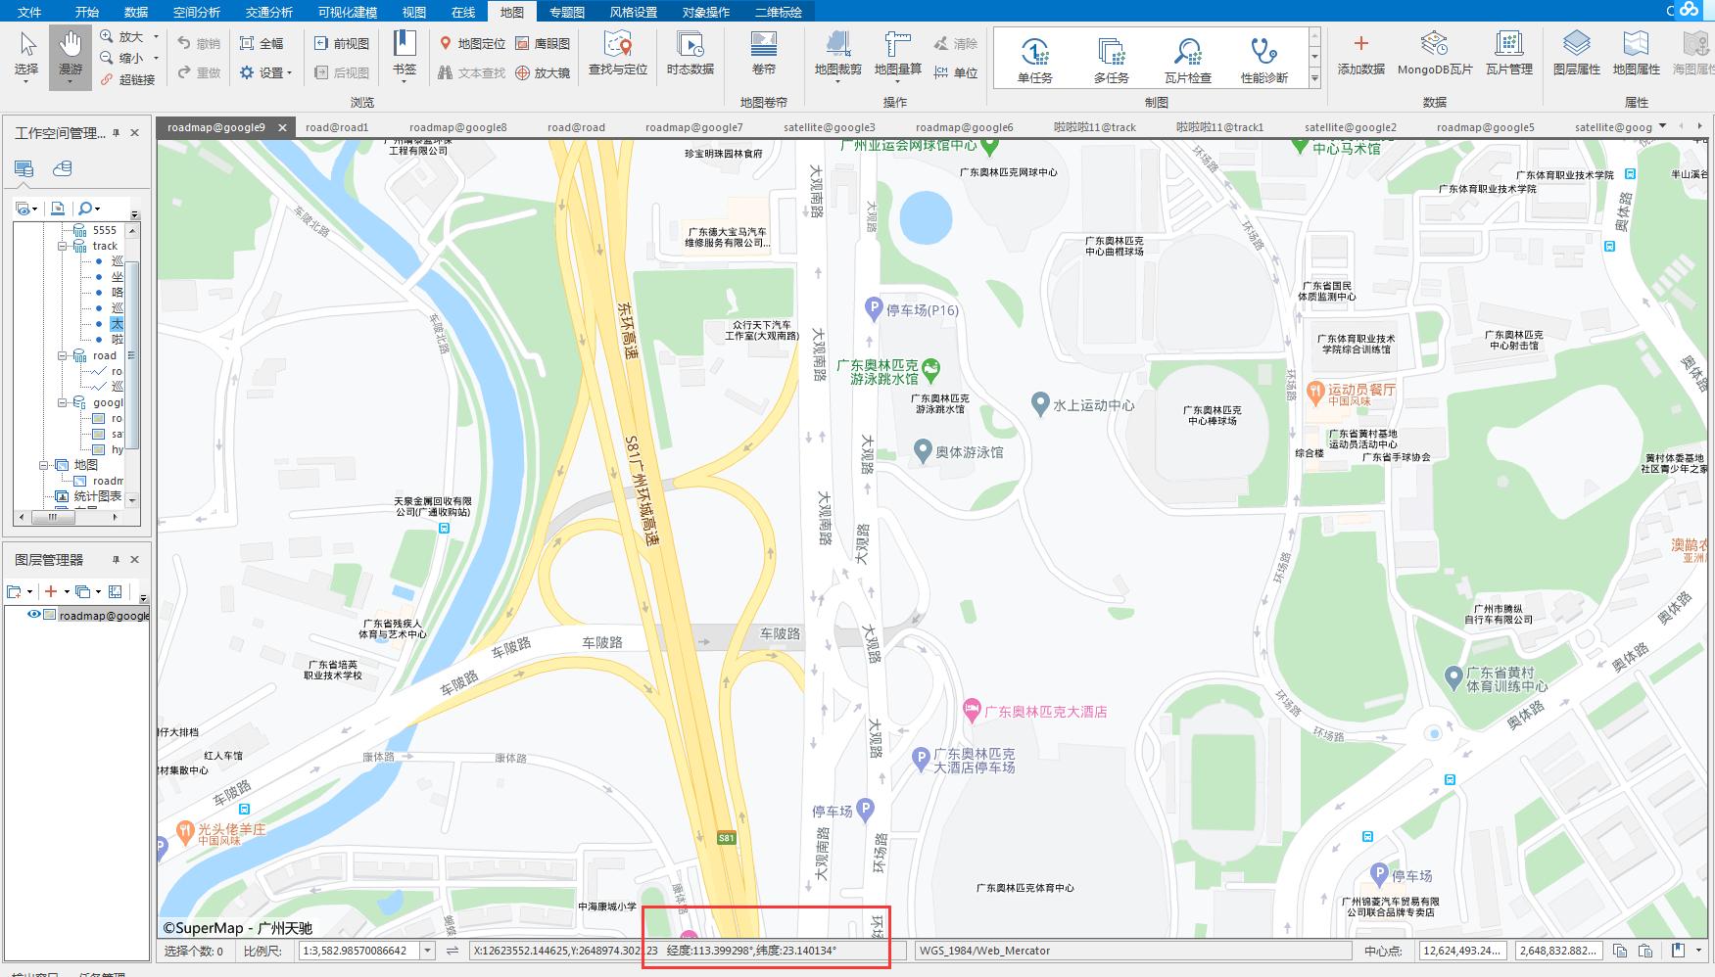The width and height of the screenshot is (1715, 977).
Task: Open 图层属性 layer properties
Action: [x=1577, y=54]
